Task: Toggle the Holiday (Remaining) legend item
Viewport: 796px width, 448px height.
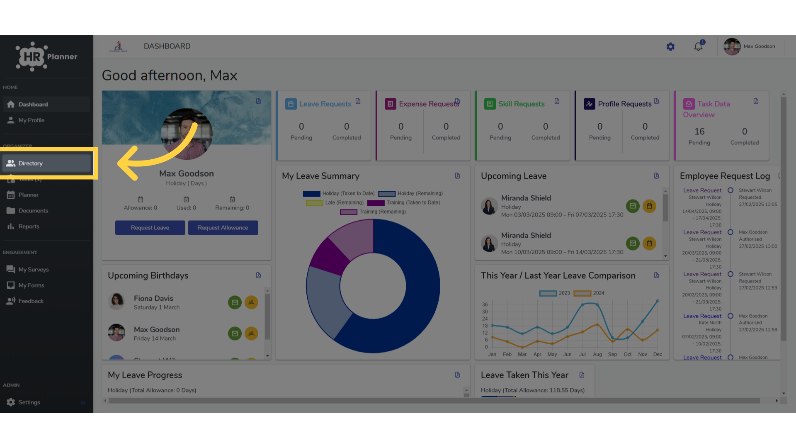Action: pyautogui.click(x=410, y=194)
